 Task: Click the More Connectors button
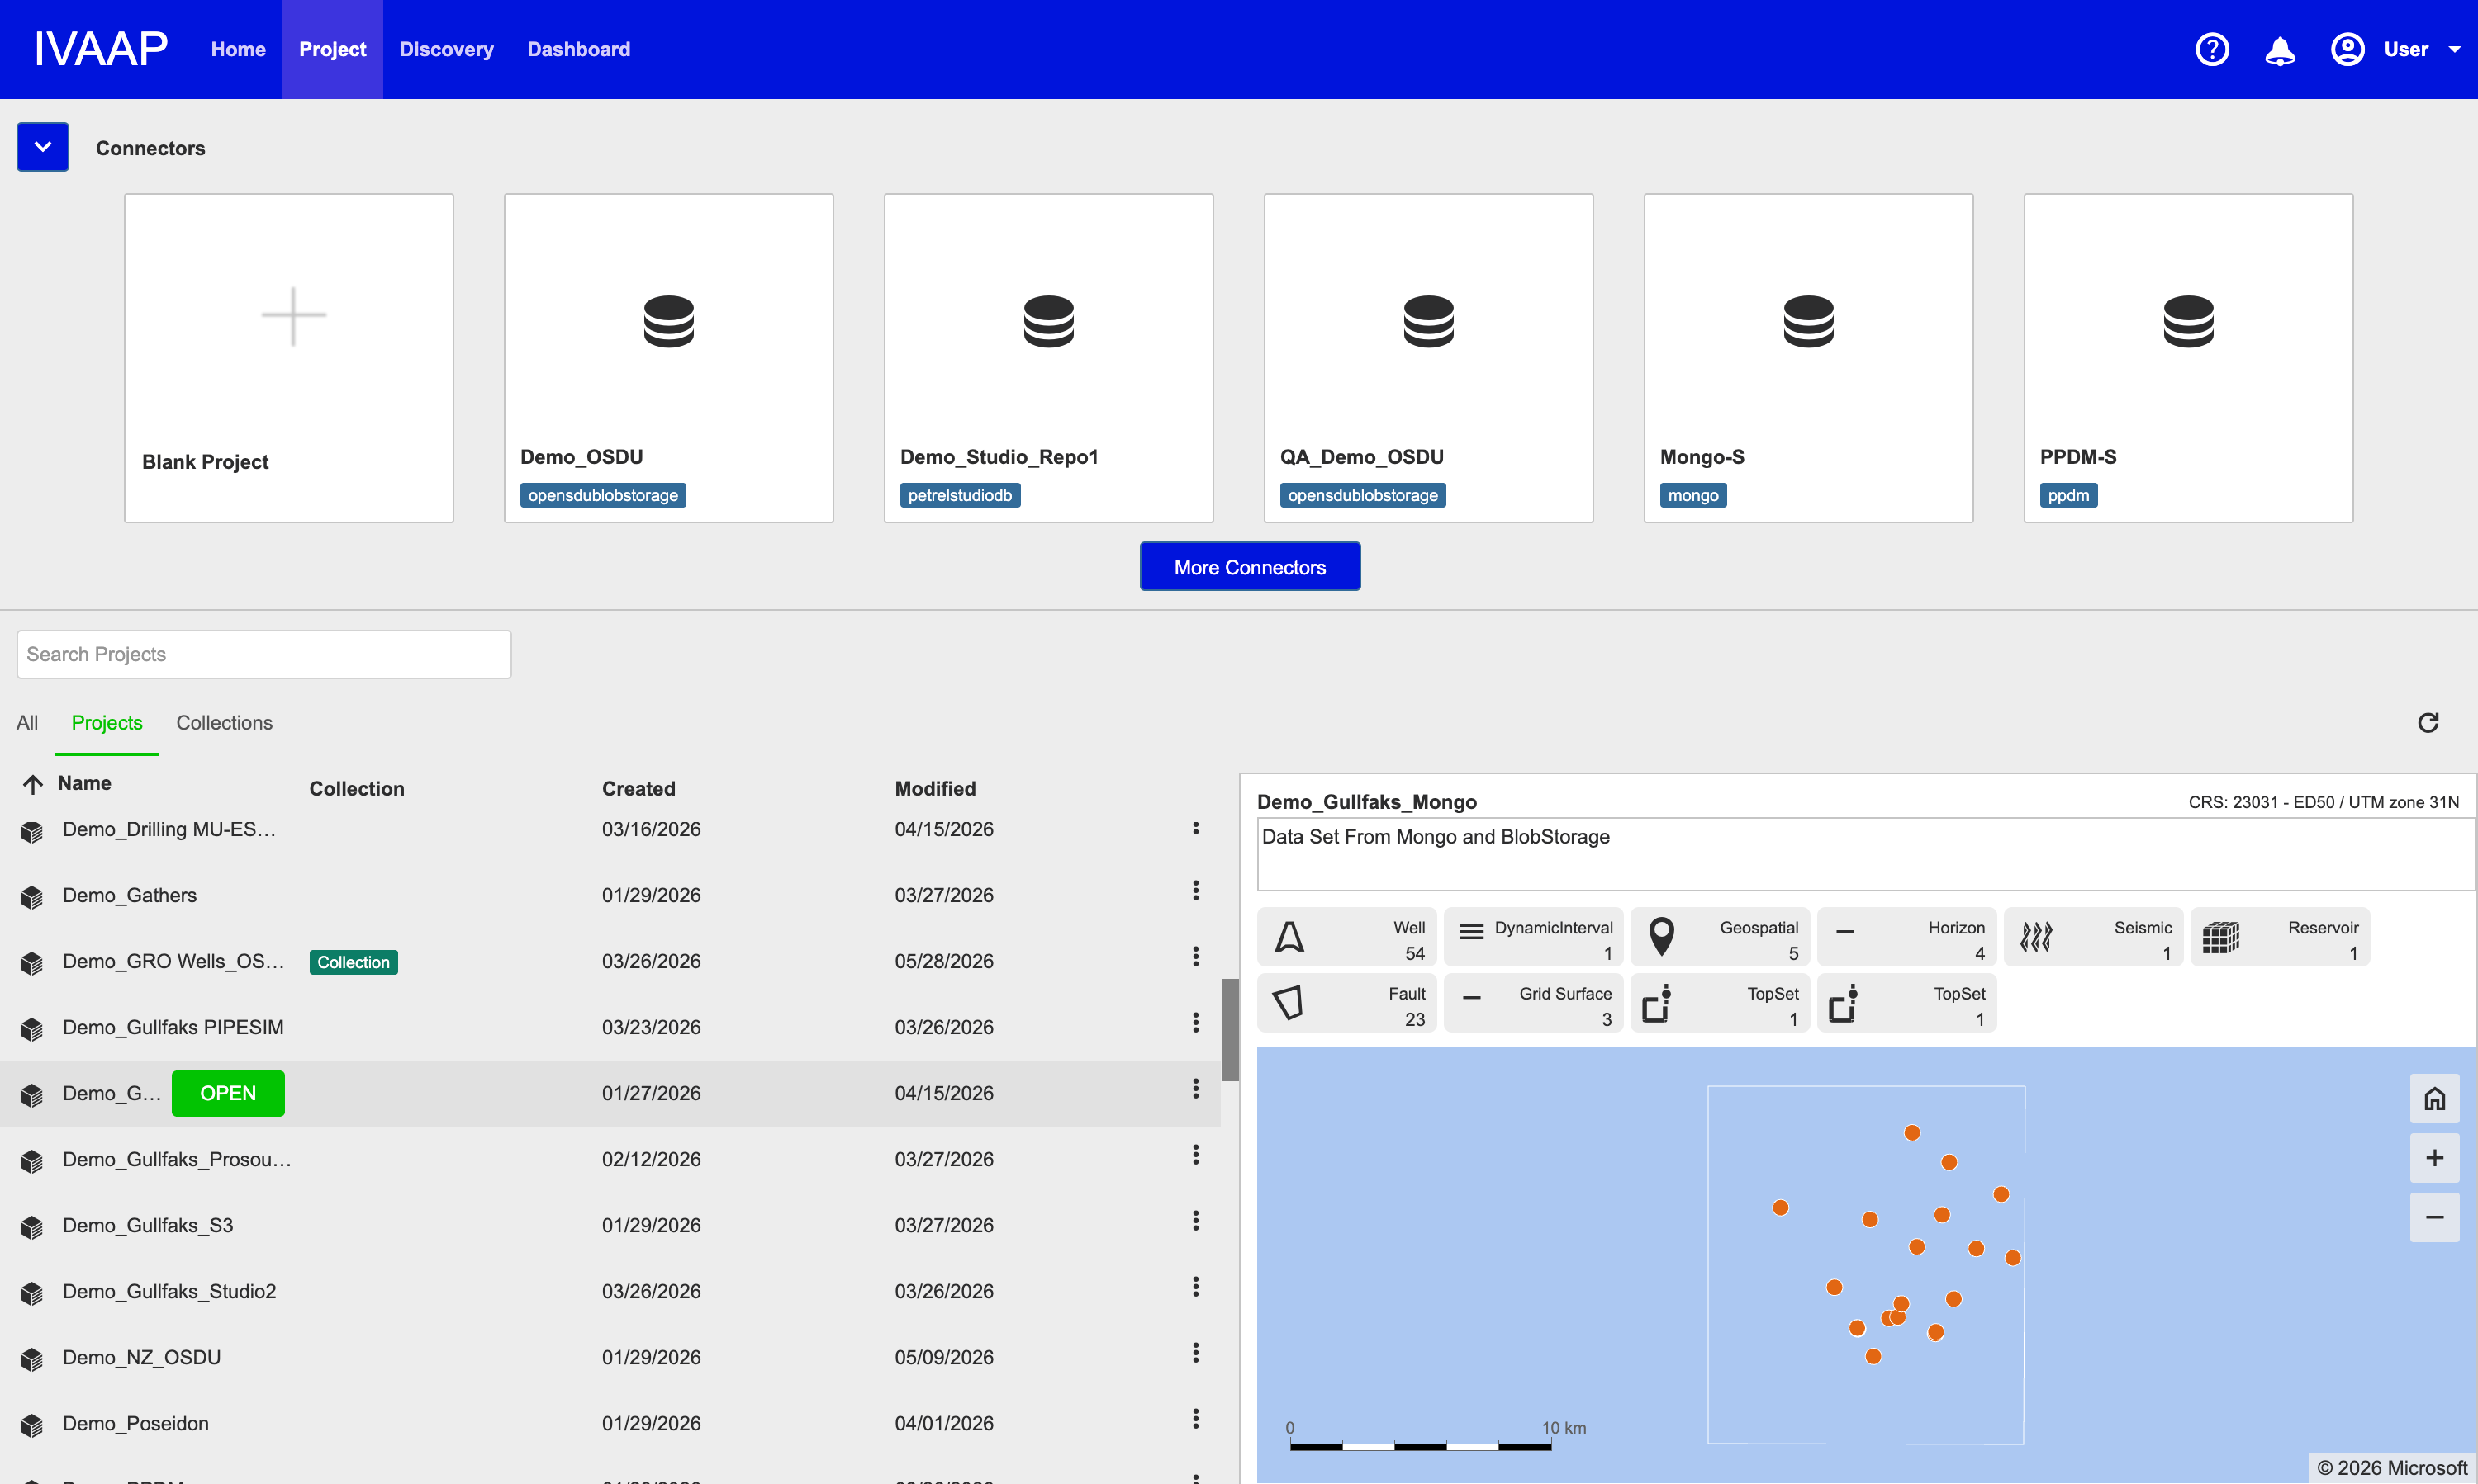point(1250,567)
